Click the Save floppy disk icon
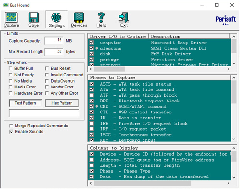 point(34,17)
